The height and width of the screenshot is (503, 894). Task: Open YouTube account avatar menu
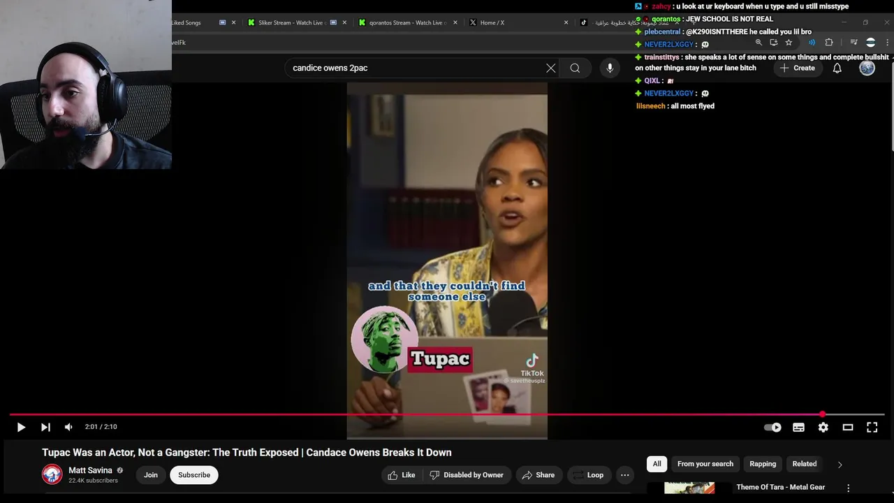pyautogui.click(x=867, y=68)
